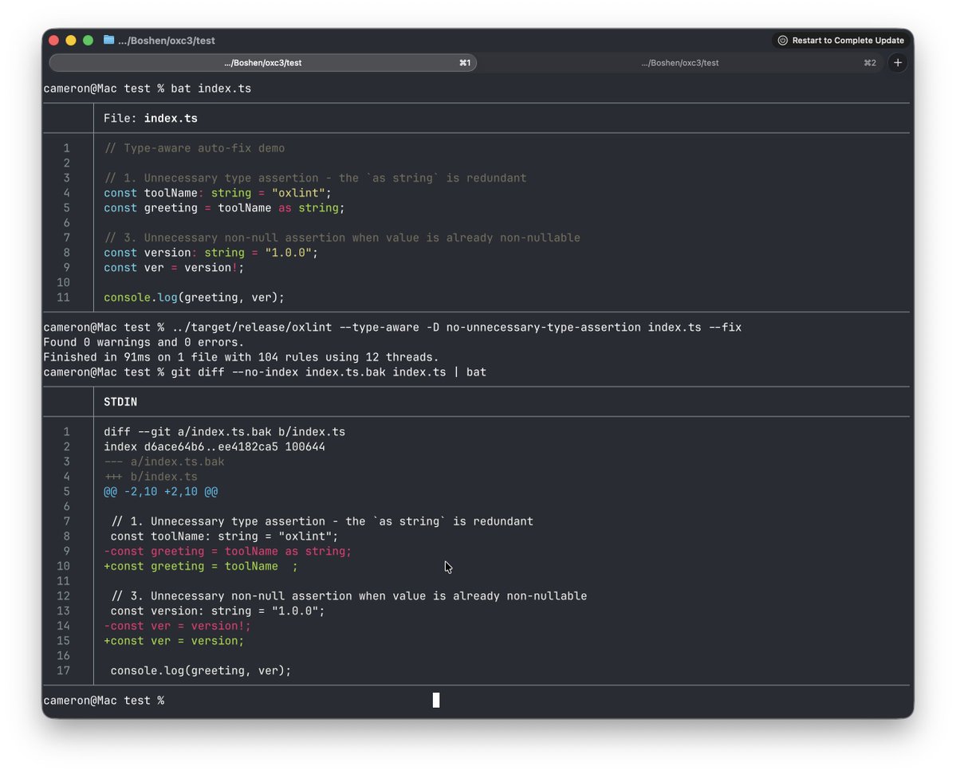The width and height of the screenshot is (956, 774).
Task: Click the folder icon in the title bar
Action: 108,40
